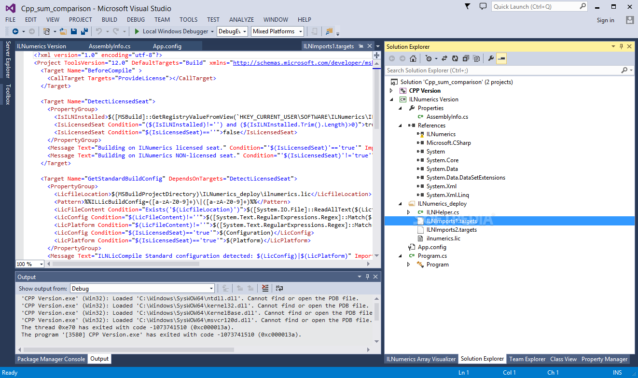638x378 pixels.
Task: Open the TOOLS menu
Action: tap(189, 20)
